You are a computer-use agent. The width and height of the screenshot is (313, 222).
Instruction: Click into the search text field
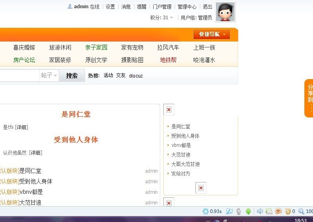coord(20,75)
